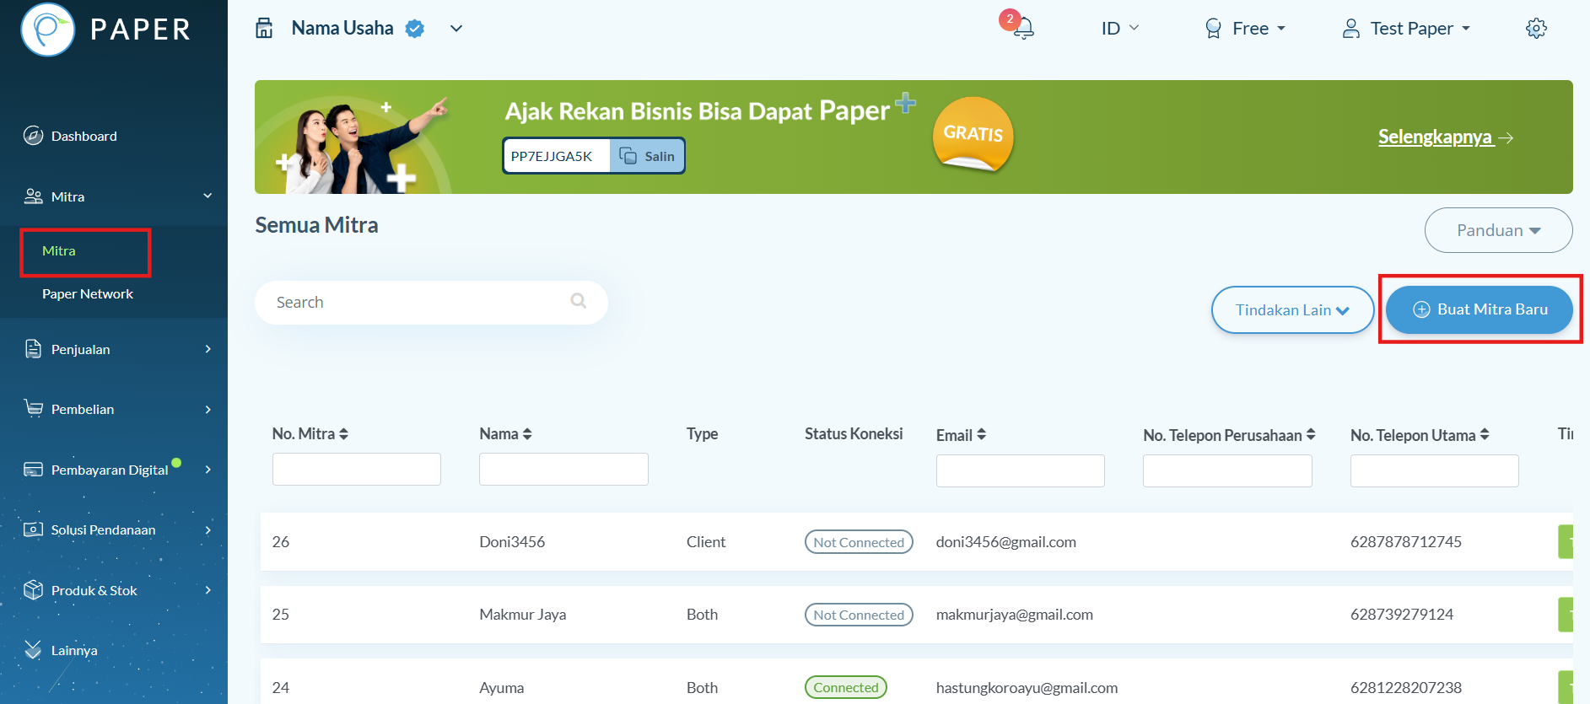Open the Paper Network submenu item
The width and height of the screenshot is (1590, 704).
tap(88, 294)
